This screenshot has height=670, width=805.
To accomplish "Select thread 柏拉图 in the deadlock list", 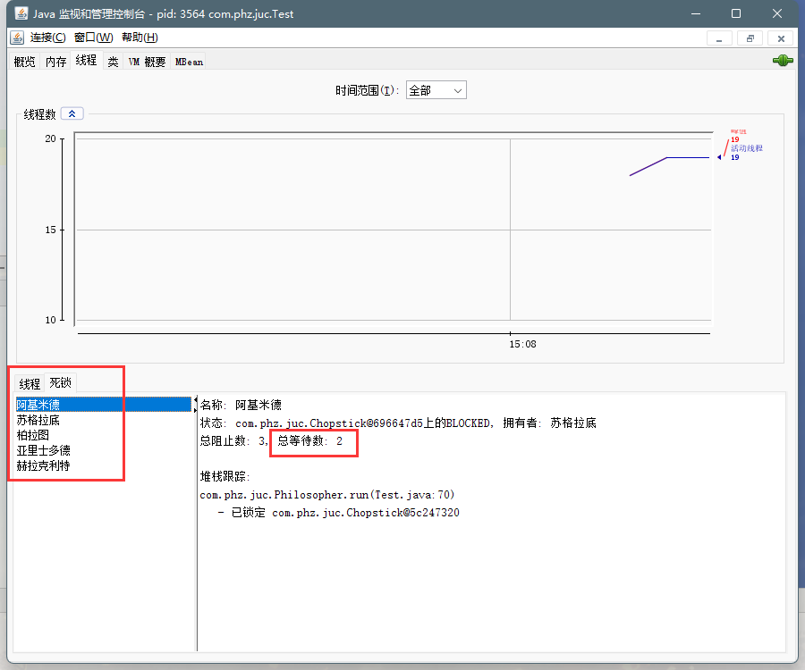I will (103, 435).
